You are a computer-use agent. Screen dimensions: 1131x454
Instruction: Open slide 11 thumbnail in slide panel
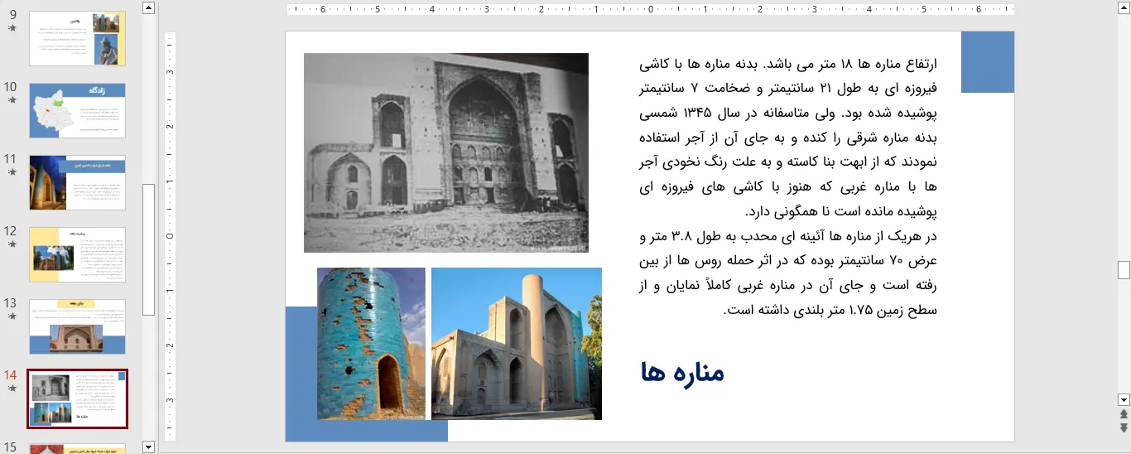[x=78, y=182]
